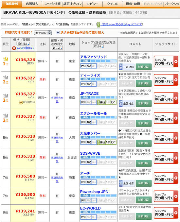Open the アーチ shop link
Screen dimensions: 180x222
click(85, 173)
